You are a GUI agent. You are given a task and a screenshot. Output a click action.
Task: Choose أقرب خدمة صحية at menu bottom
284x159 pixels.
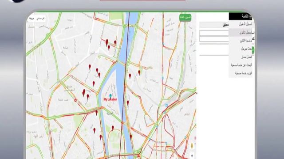click(x=244, y=73)
